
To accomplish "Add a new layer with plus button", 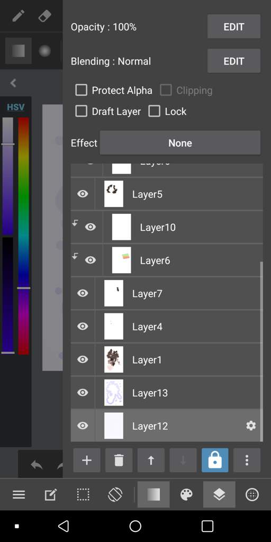I will (87, 460).
